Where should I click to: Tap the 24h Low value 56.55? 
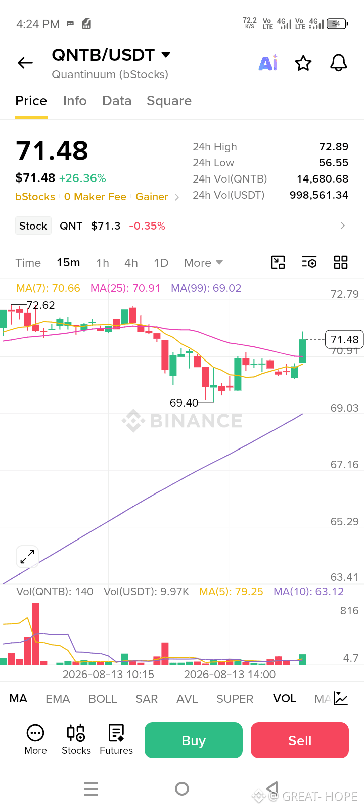[x=334, y=163]
